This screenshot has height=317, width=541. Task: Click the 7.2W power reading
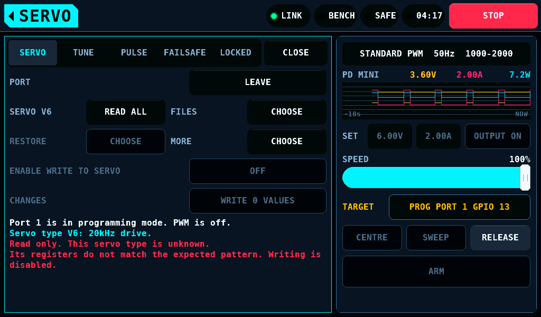pyautogui.click(x=520, y=75)
